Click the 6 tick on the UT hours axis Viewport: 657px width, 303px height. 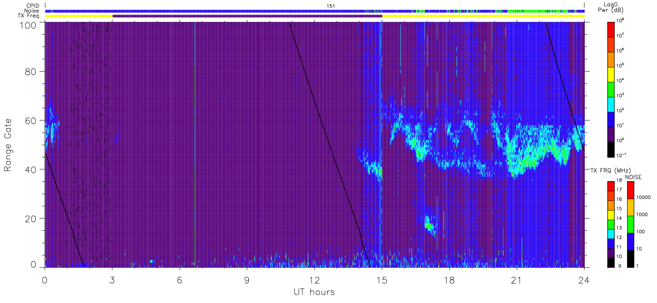coord(180,279)
